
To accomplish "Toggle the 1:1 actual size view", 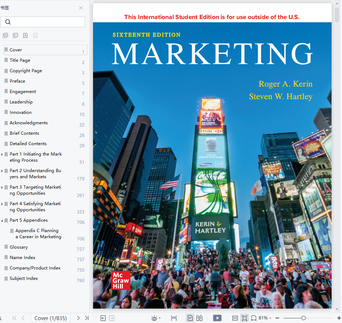I will [235, 318].
